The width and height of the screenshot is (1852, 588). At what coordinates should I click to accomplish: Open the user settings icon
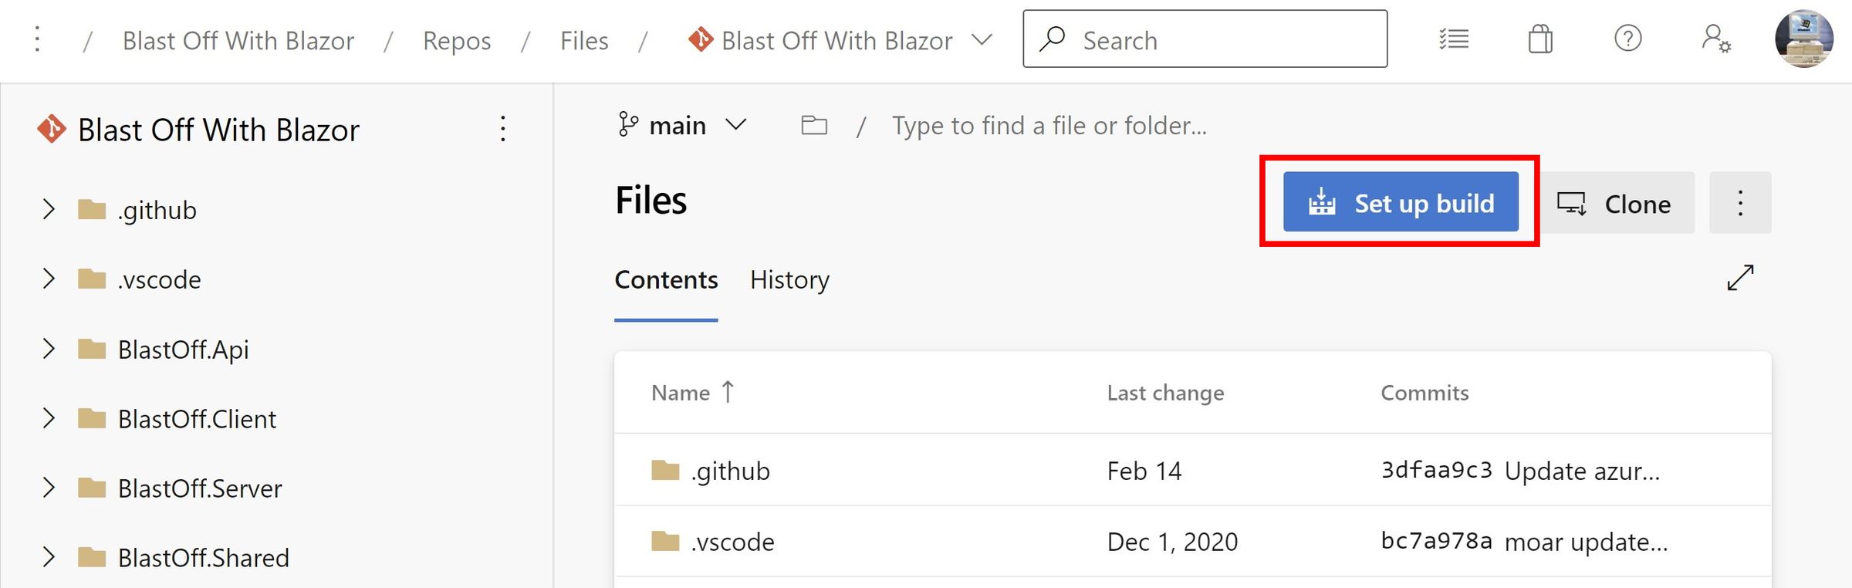tap(1717, 39)
